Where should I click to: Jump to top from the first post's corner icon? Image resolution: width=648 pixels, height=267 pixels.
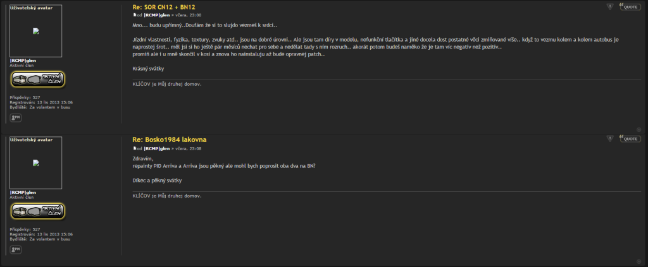click(x=639, y=129)
